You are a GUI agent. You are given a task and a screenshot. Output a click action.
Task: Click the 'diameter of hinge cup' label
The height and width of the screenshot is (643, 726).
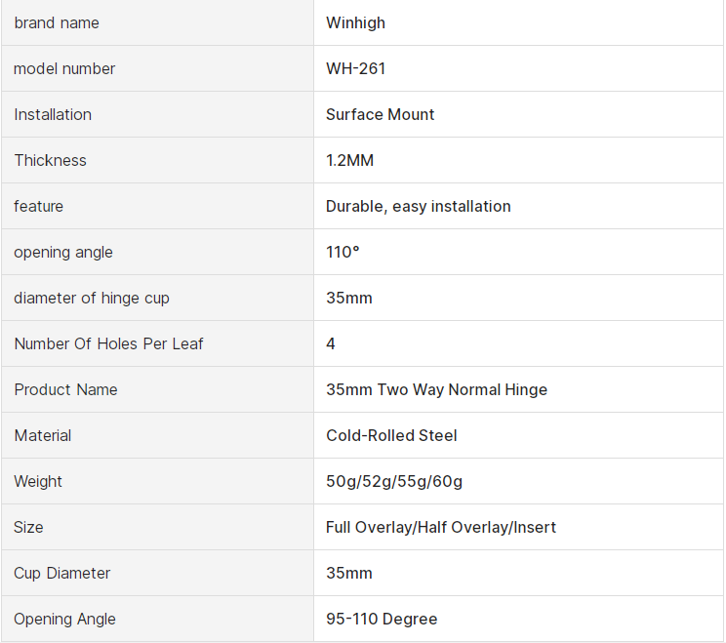point(92,298)
